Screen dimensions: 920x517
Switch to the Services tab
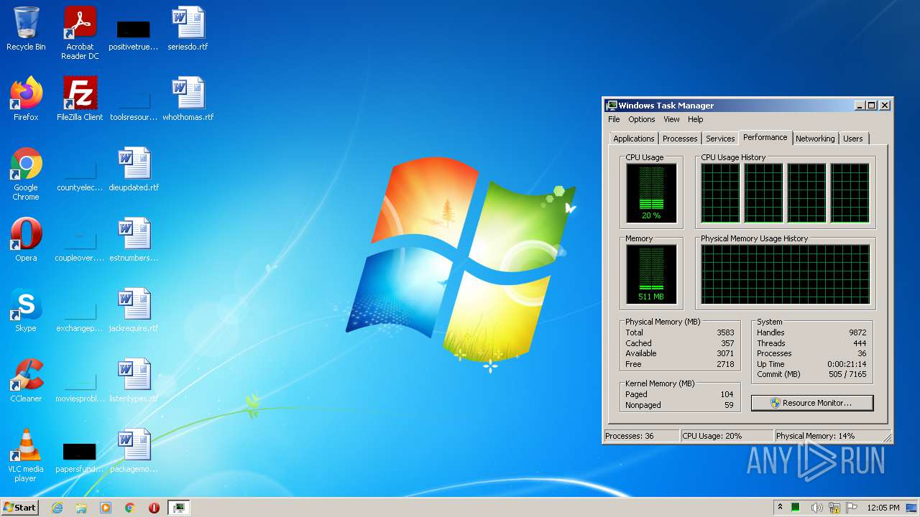tap(720, 139)
